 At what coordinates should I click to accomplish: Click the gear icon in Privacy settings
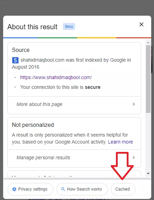tap(14, 189)
